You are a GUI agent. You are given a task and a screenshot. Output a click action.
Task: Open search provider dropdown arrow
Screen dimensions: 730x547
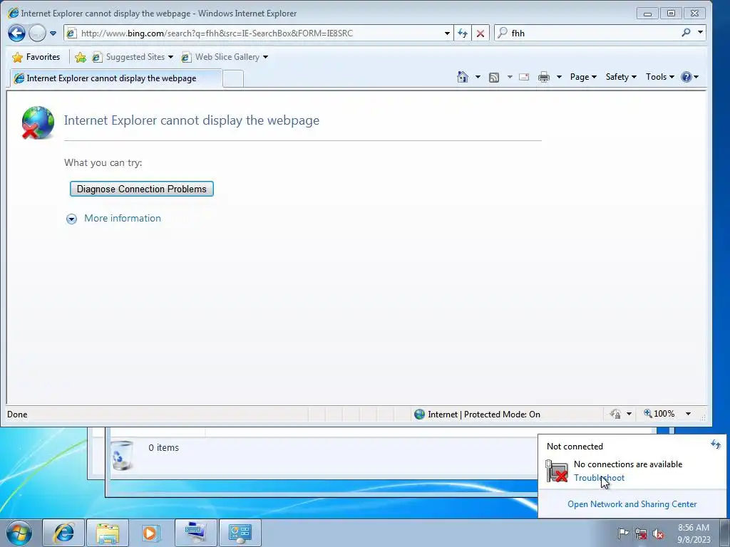(700, 33)
